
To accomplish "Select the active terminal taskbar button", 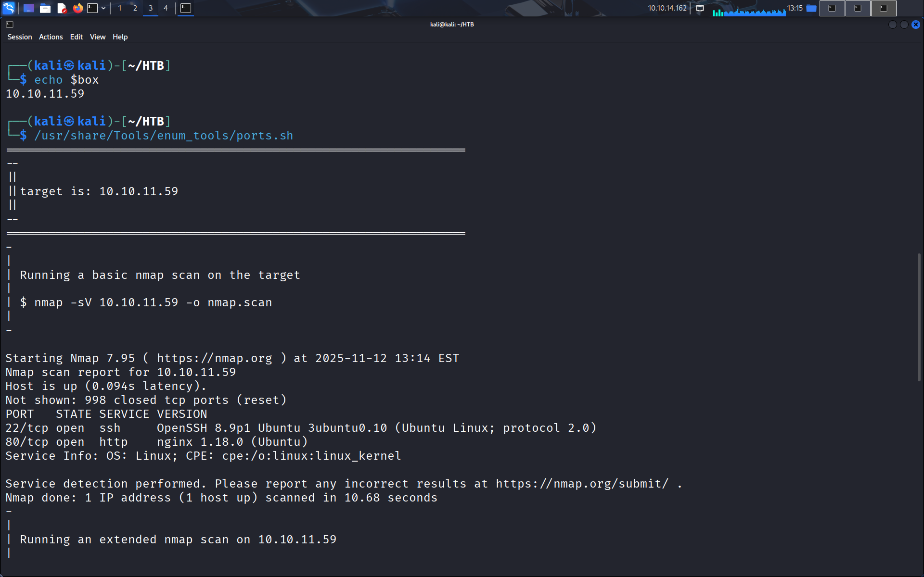I will point(186,8).
